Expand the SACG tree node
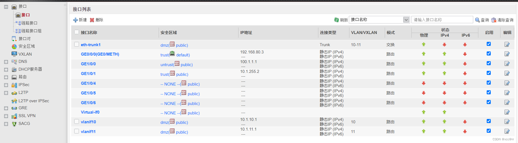This screenshot has height=143, width=518. click(x=6, y=124)
